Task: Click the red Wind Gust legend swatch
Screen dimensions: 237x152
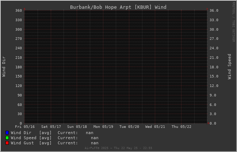Action: click(7, 143)
